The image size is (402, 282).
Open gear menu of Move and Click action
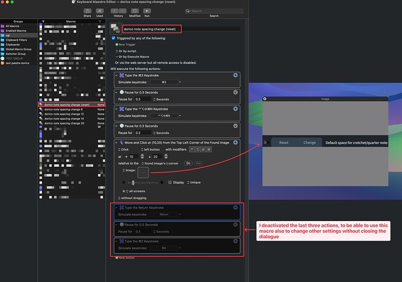coord(235,142)
